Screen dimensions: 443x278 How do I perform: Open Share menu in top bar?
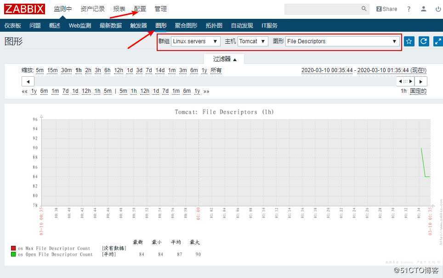pyautogui.click(x=386, y=9)
